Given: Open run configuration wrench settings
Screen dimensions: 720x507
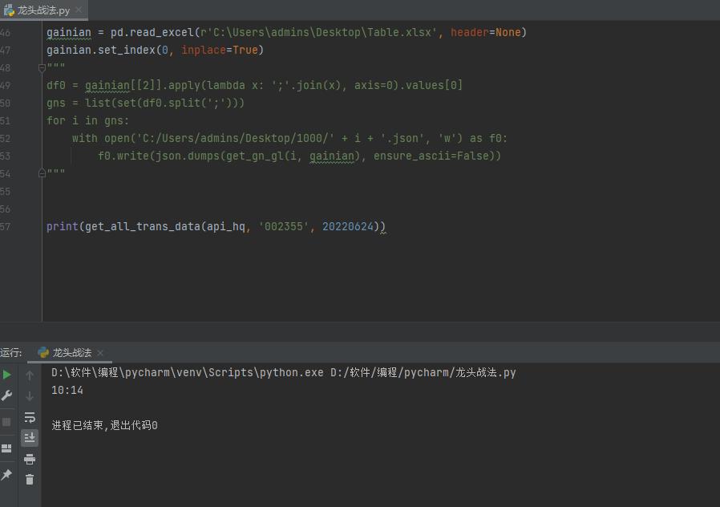Looking at the screenshot, I should click(x=7, y=395).
